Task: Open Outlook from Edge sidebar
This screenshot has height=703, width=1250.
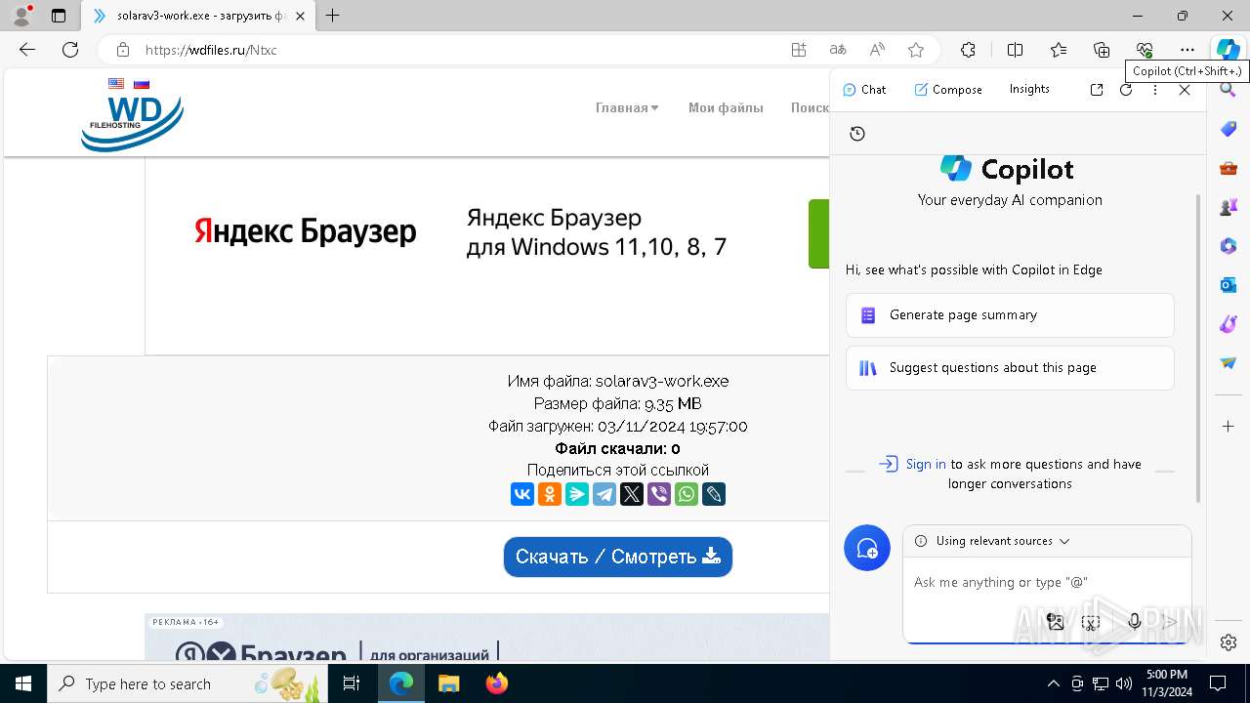Action: click(1229, 285)
